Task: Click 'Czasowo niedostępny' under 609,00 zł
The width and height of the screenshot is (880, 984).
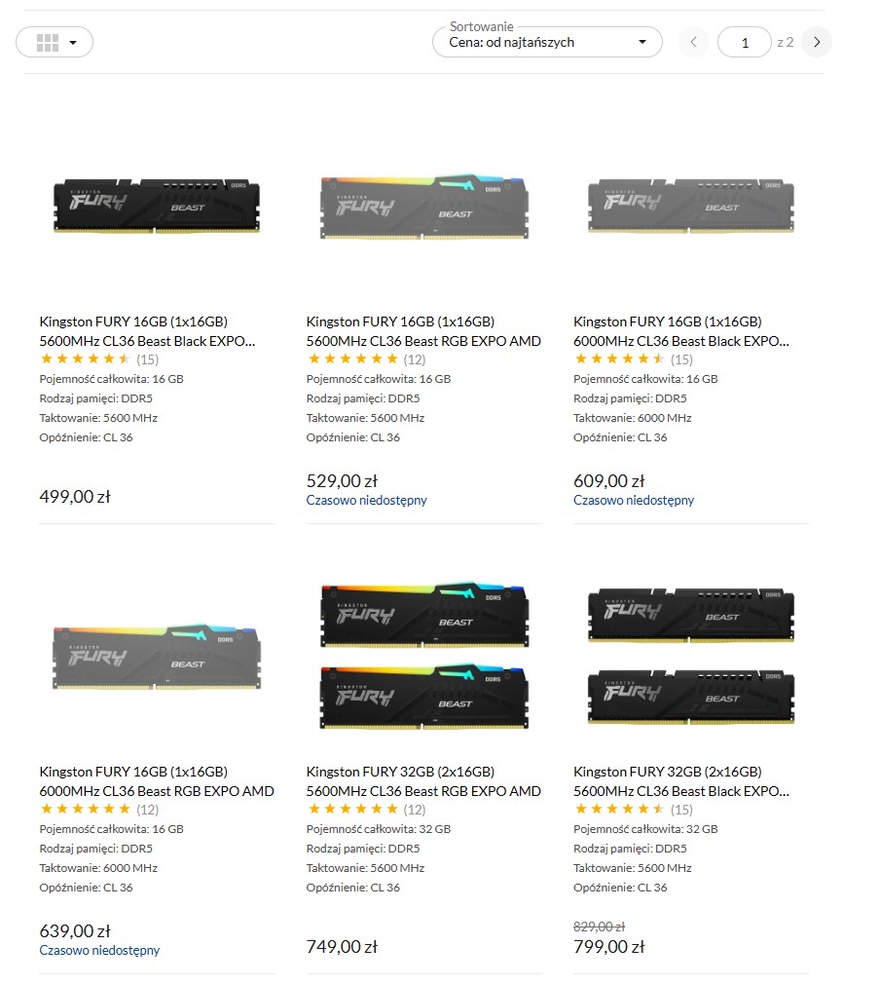Action: [634, 500]
